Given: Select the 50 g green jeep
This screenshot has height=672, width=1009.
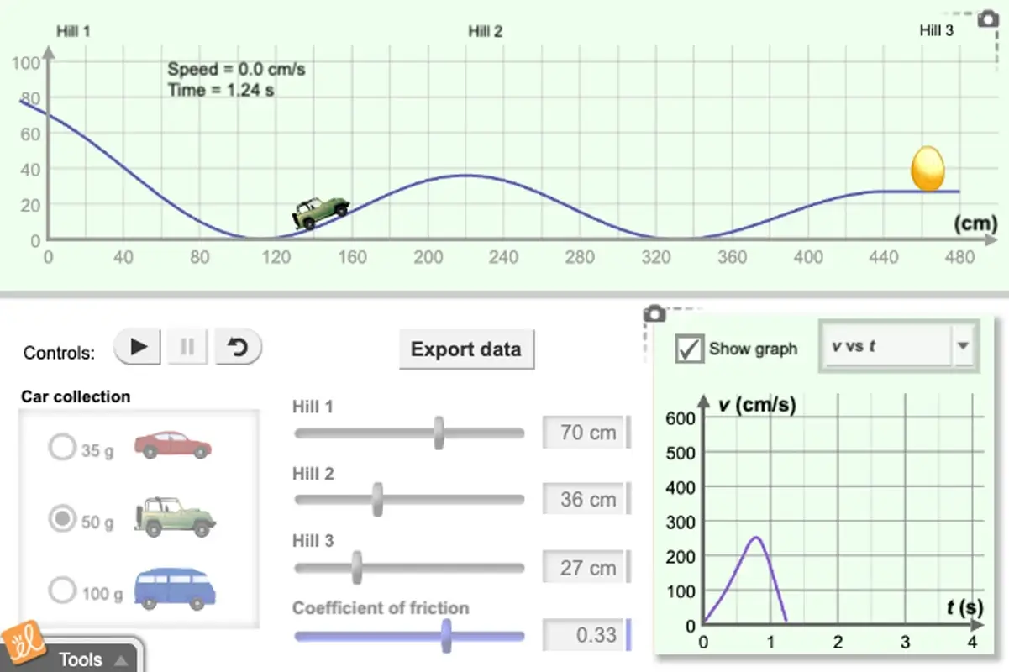Looking at the screenshot, I should pos(61,519).
